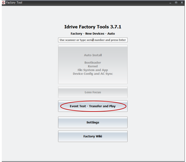
Task: Click the Lens Focus button
Action: (x=93, y=92)
